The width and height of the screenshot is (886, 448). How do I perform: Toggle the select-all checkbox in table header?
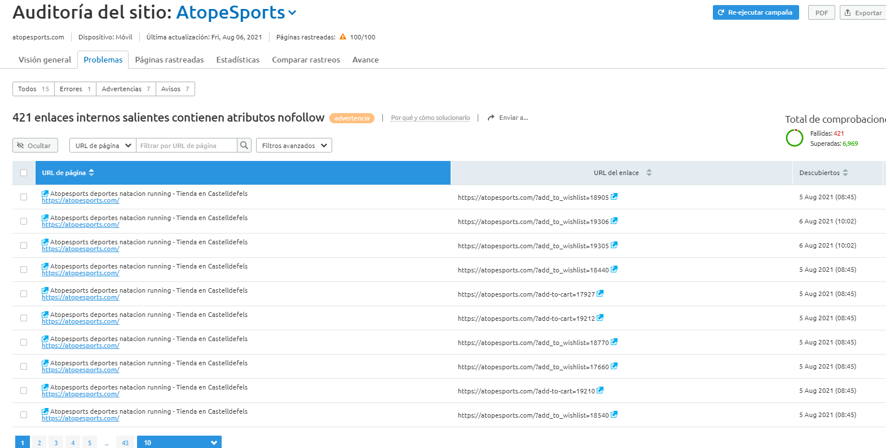point(24,173)
